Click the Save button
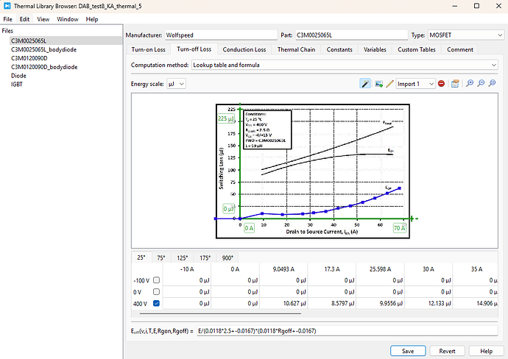The width and height of the screenshot is (508, 359). (408, 351)
